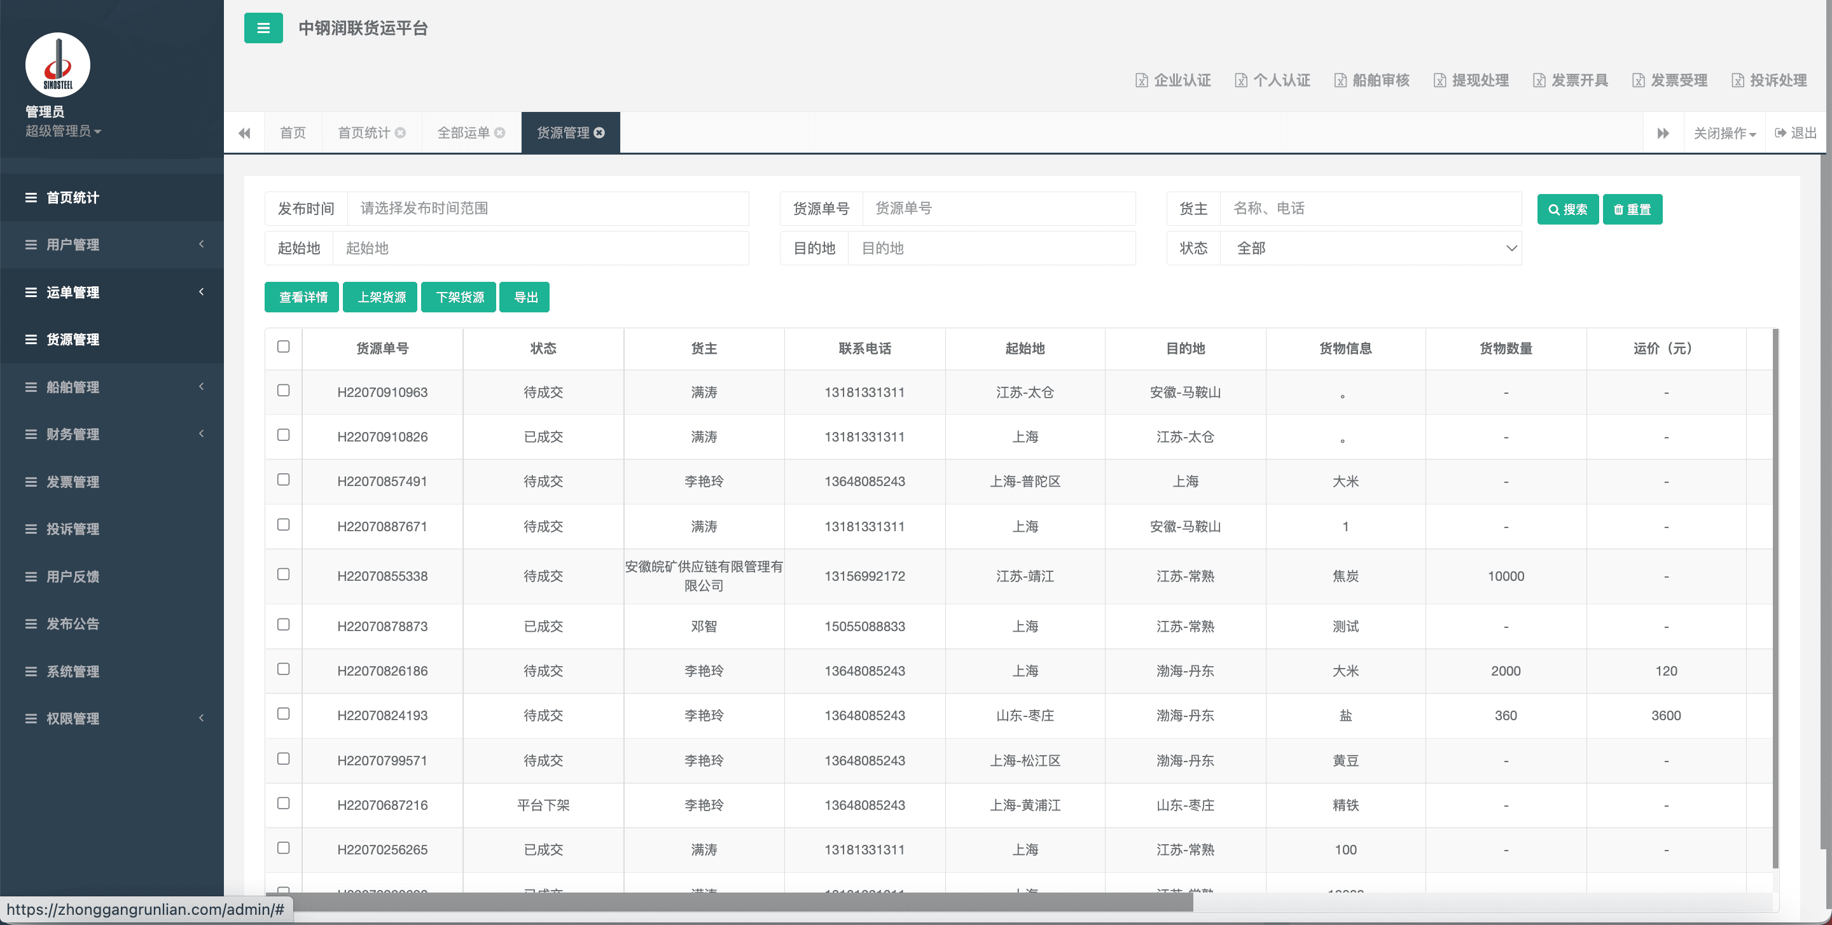Close the 货源管理 tab with its x icon
Viewport: 1832px width, 925px height.
tap(599, 133)
